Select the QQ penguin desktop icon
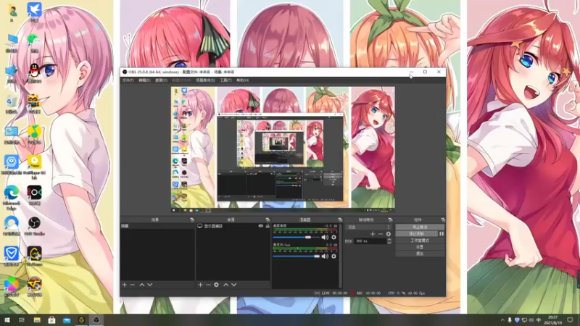Screen dimensions: 580x326 (x=34, y=73)
